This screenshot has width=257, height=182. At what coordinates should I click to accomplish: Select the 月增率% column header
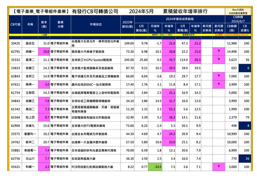point(155,28)
